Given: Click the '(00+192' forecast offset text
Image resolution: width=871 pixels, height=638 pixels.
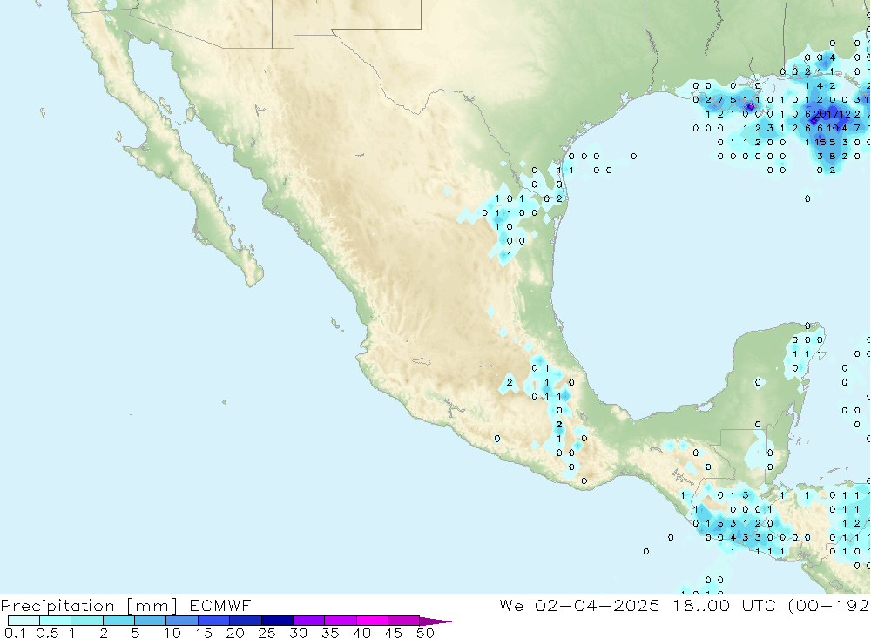Looking at the screenshot, I should [x=828, y=606].
